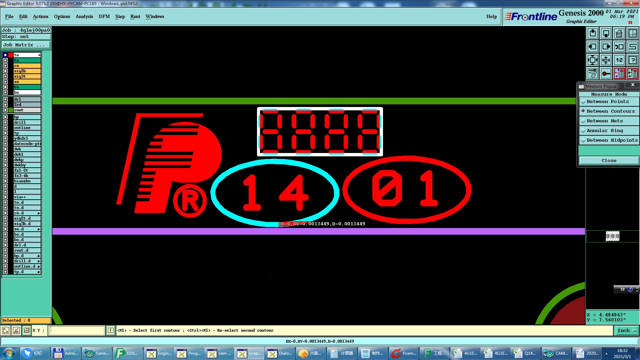This screenshot has height=360, width=640.
Task: Open Windows Start button
Action: point(9,353)
